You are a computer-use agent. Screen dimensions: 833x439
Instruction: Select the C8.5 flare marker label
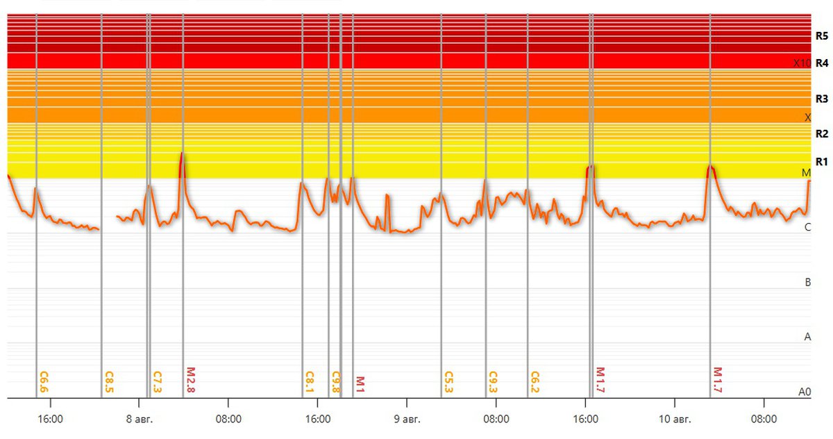109,381
